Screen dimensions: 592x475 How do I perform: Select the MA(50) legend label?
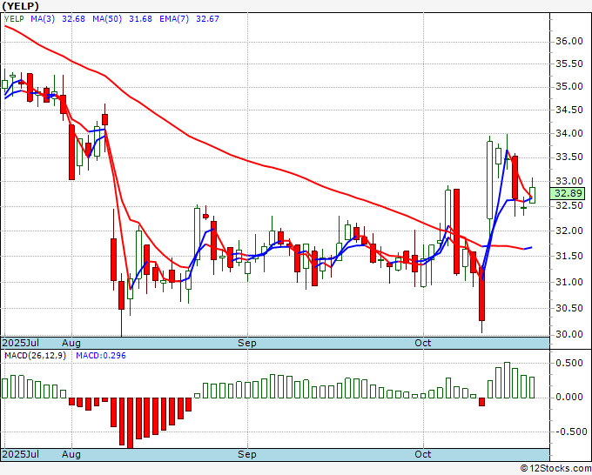point(107,19)
